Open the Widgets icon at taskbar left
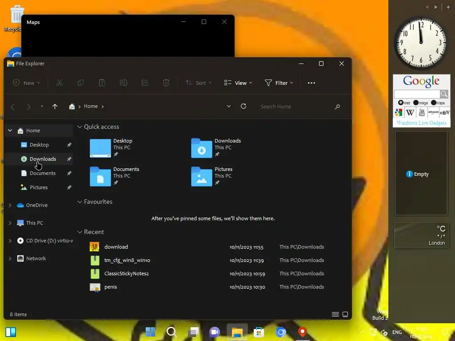This screenshot has width=455, height=341. pyautogui.click(x=11, y=332)
